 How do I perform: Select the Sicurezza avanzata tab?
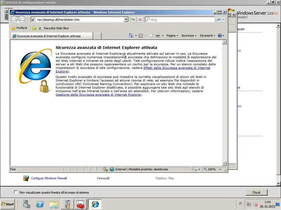pyautogui.click(x=52, y=36)
